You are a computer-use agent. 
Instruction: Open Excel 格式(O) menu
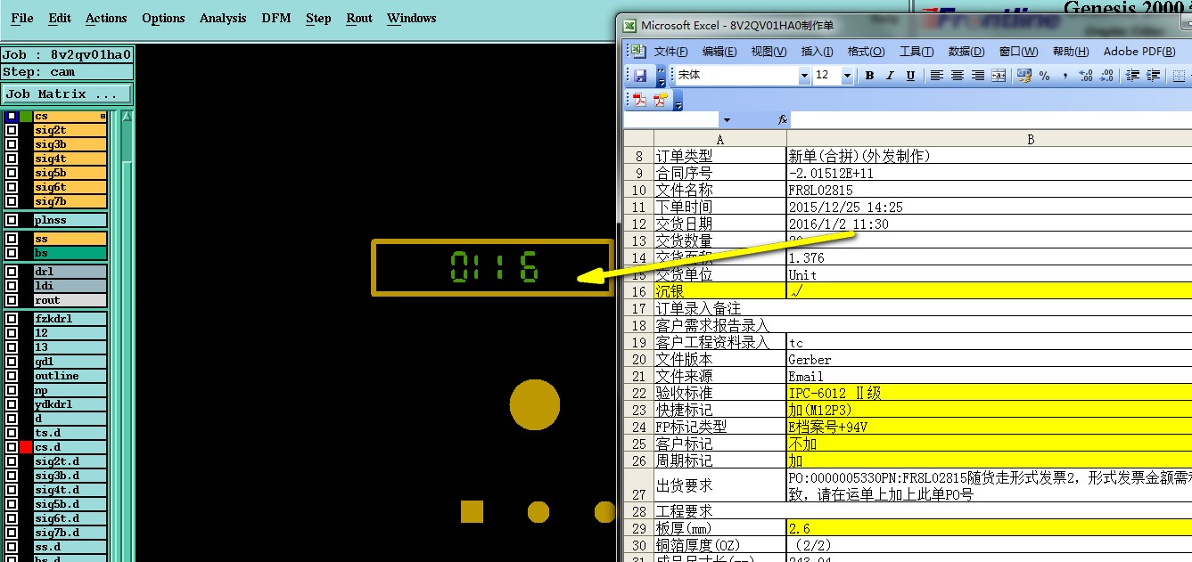coord(866,52)
